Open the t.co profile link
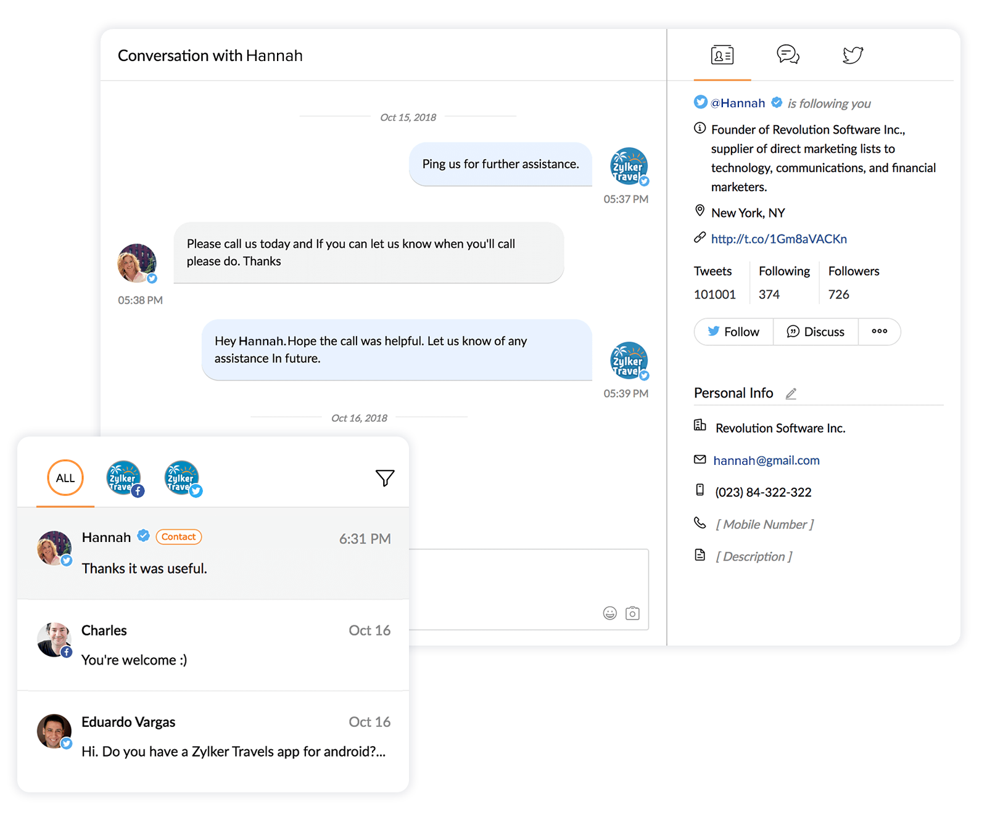 778,239
